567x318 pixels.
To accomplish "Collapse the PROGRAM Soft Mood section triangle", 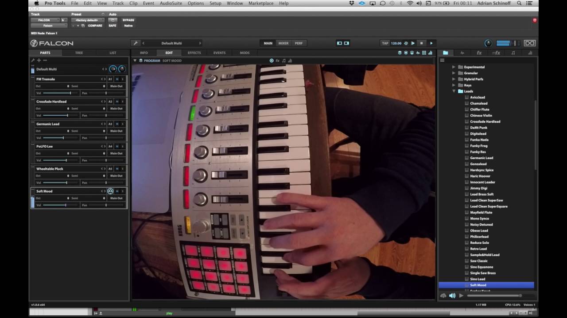I will coord(135,61).
